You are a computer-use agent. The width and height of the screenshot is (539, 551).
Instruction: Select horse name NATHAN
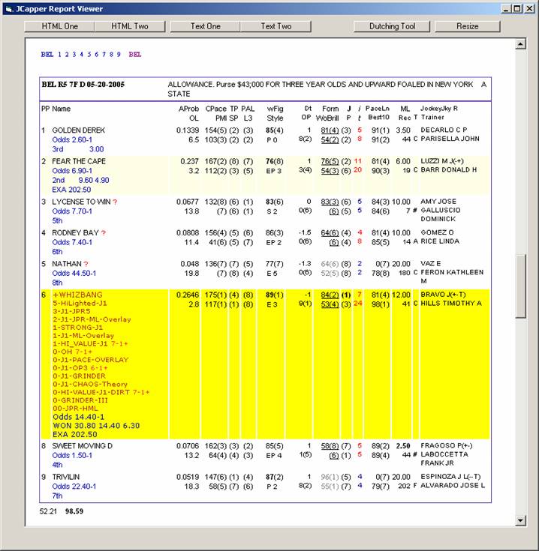67,264
